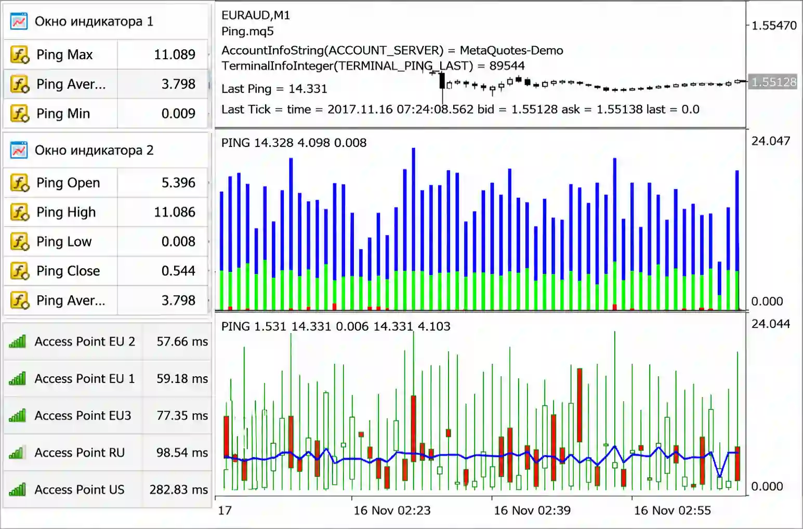Click the current price tag 1.55128
The height and width of the screenshot is (529, 803).
coord(773,82)
